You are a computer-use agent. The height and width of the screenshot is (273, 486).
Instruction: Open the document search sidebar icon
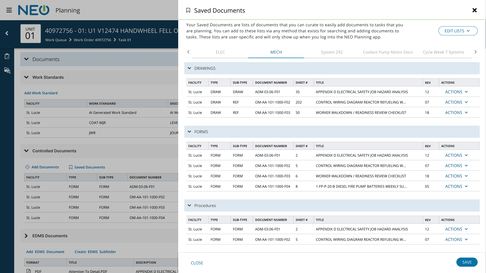click(x=7, y=71)
